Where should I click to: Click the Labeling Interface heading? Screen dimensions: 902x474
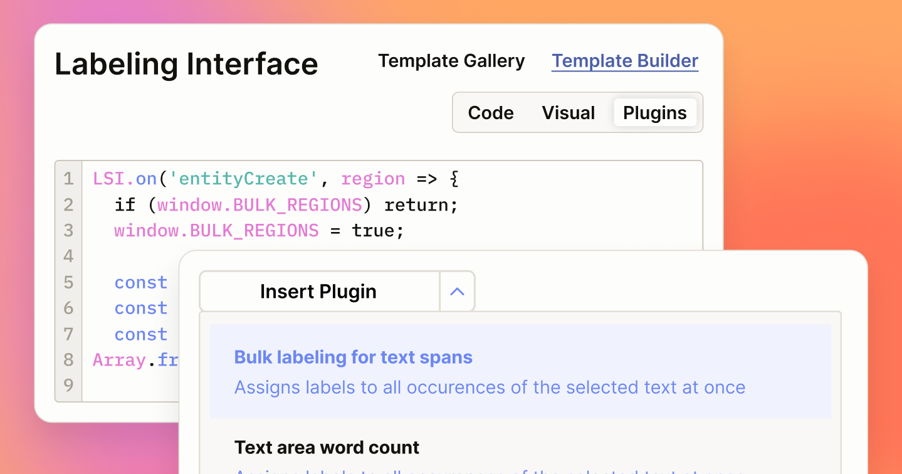tap(186, 63)
